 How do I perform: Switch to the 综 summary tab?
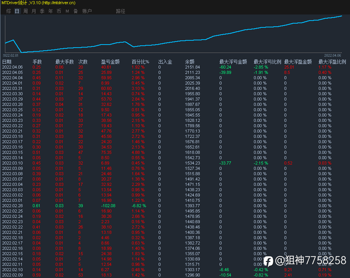(x=9, y=11)
